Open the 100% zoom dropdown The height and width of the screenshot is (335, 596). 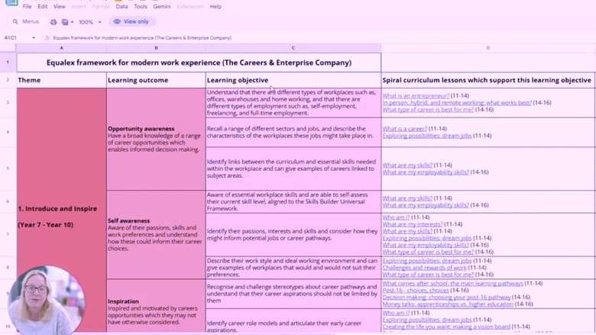pyautogui.click(x=89, y=22)
